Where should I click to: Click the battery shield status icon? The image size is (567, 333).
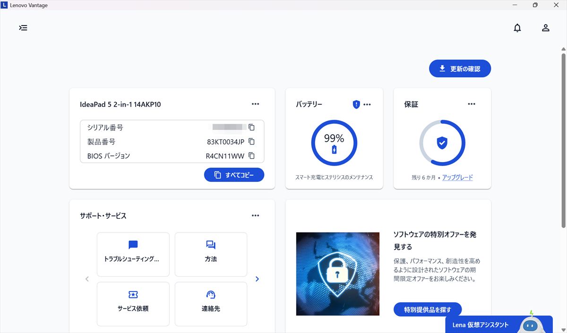pyautogui.click(x=356, y=104)
